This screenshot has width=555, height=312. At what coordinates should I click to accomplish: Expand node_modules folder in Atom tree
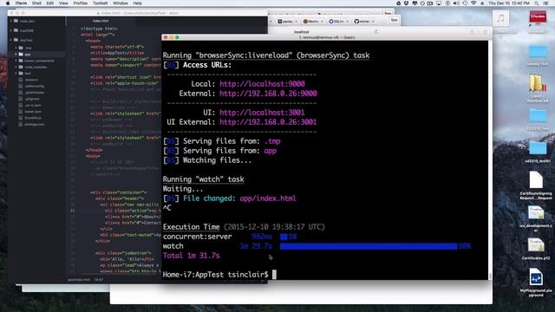click(16, 67)
